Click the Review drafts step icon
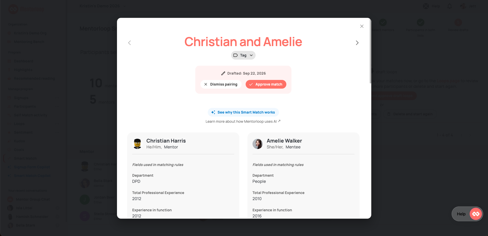Image resolution: width=488 pixels, height=236 pixels. click(x=458, y=22)
